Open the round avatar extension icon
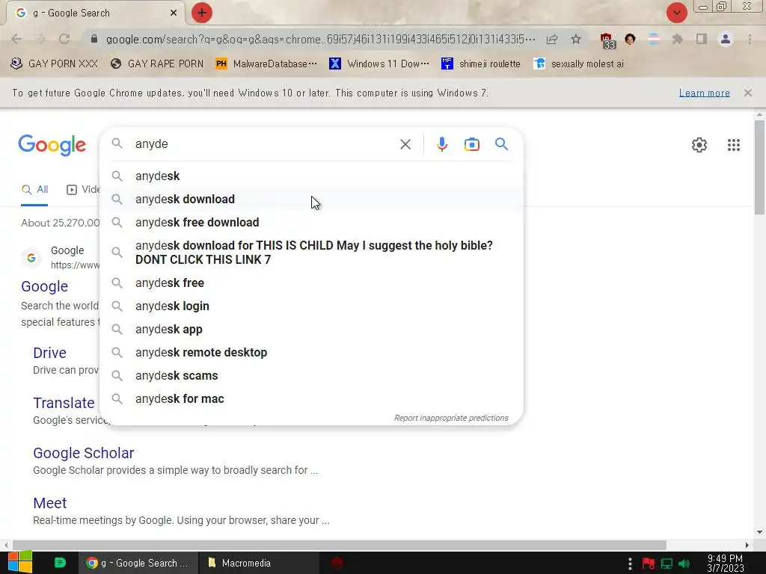Image resolution: width=766 pixels, height=574 pixels. [x=630, y=39]
